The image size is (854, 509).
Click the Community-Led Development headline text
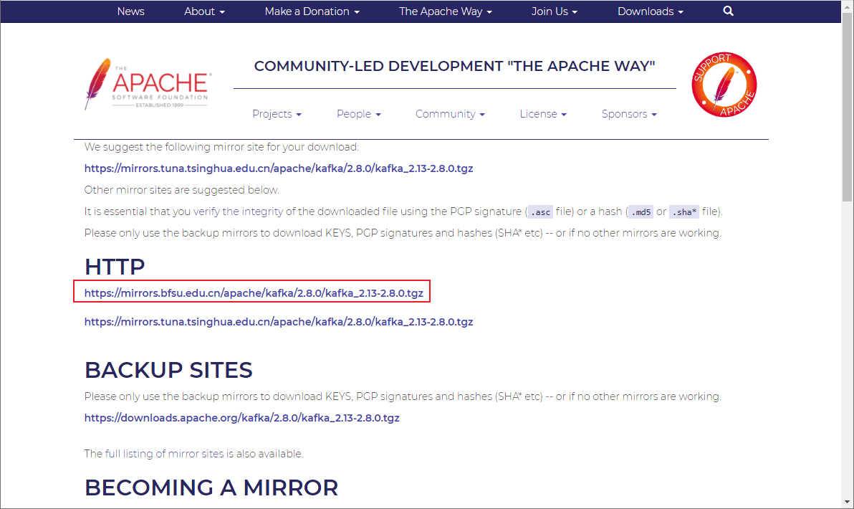(x=454, y=66)
